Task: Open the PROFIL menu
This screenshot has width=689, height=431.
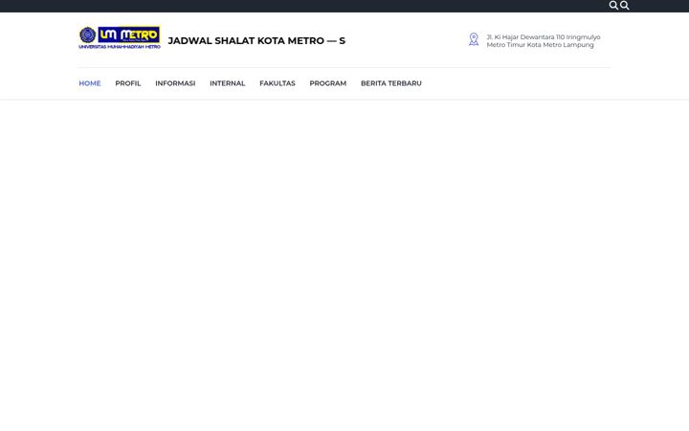Action: [x=128, y=83]
